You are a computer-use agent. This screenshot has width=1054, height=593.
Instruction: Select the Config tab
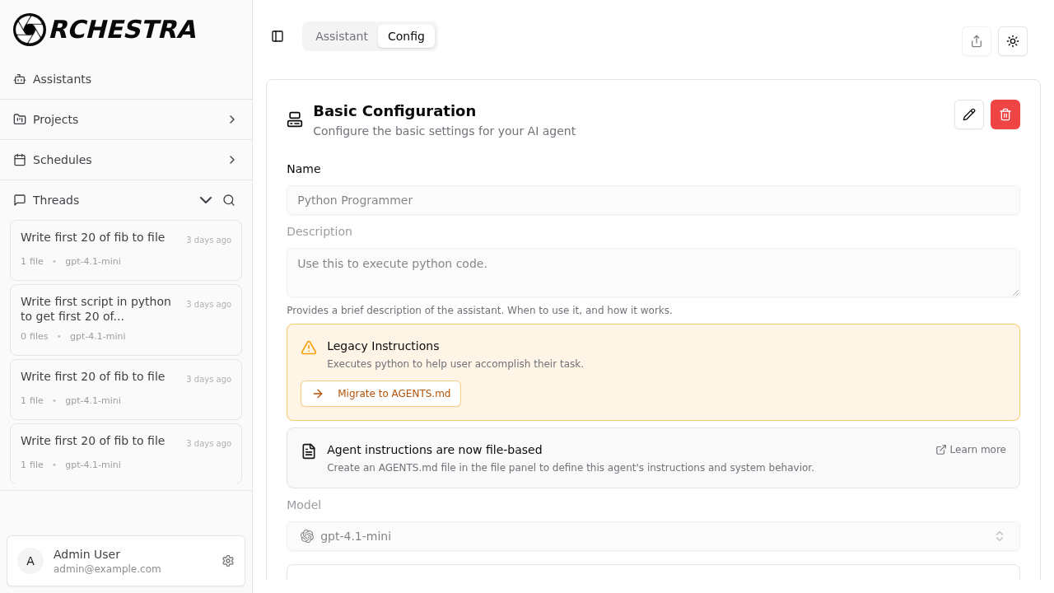pos(406,36)
